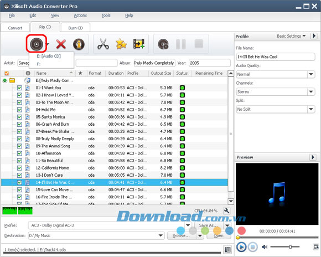321x257 pixels.
Task: Click the add profile film icon
Action: coord(139,44)
